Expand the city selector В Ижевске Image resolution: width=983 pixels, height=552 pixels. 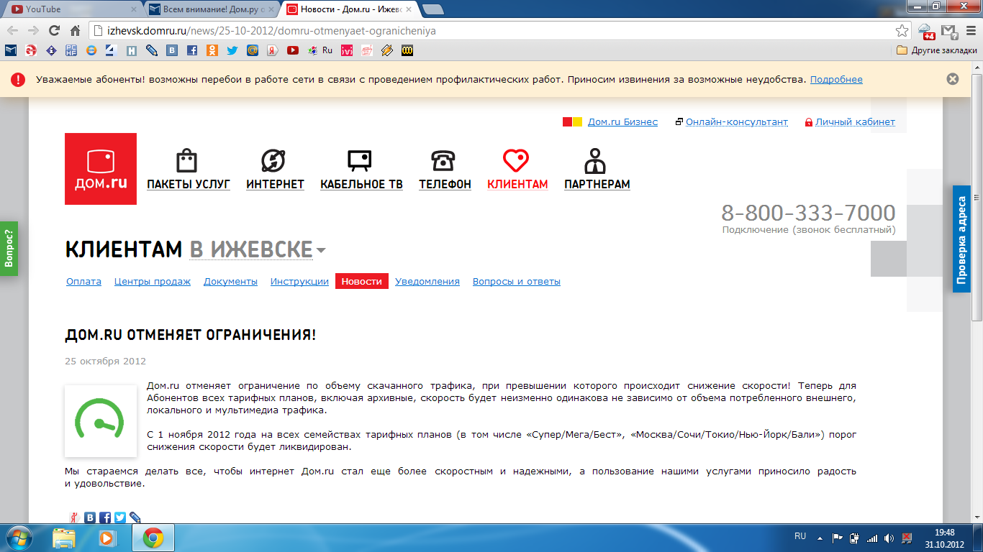(x=258, y=249)
